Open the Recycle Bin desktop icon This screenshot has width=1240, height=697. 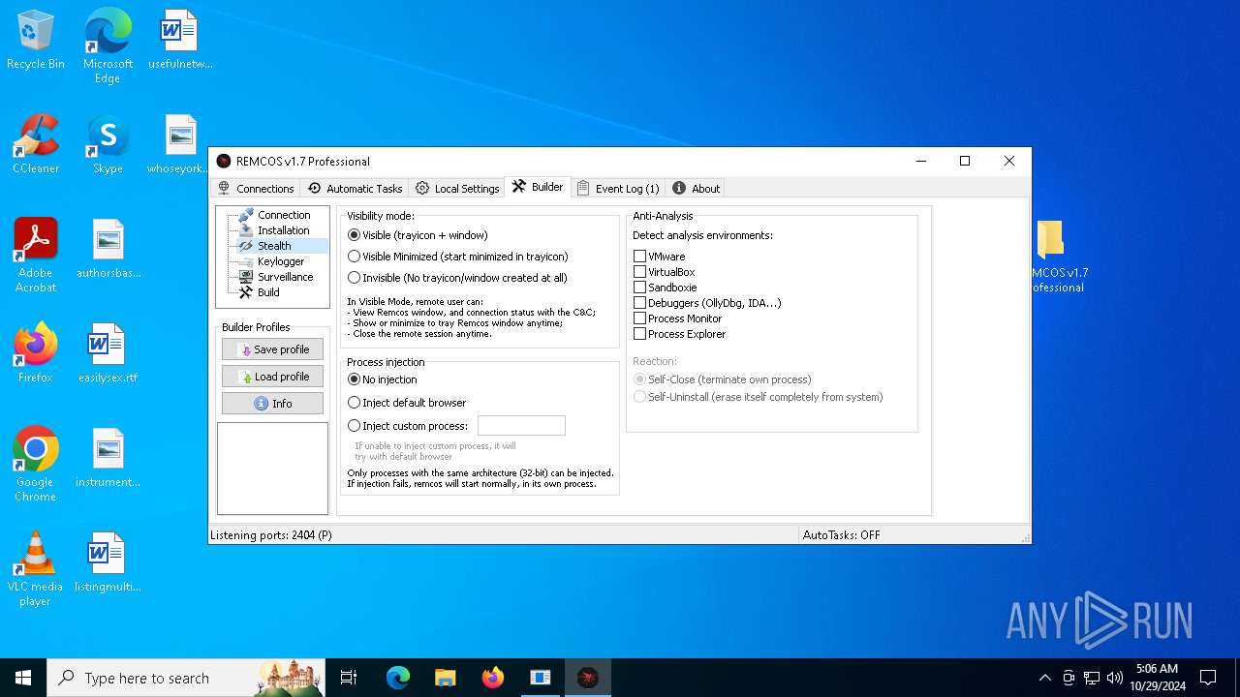tap(36, 41)
